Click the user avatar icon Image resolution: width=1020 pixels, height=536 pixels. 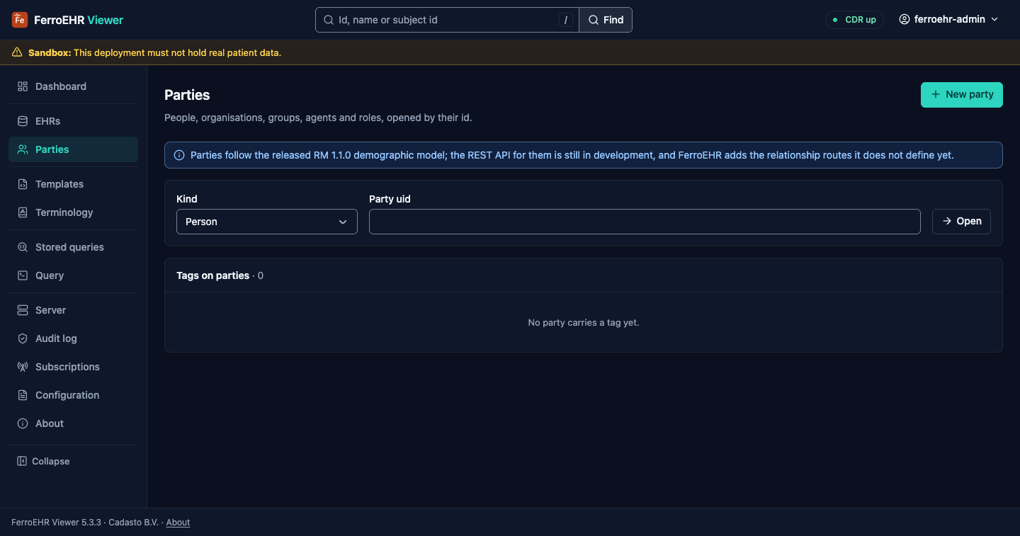pos(905,20)
